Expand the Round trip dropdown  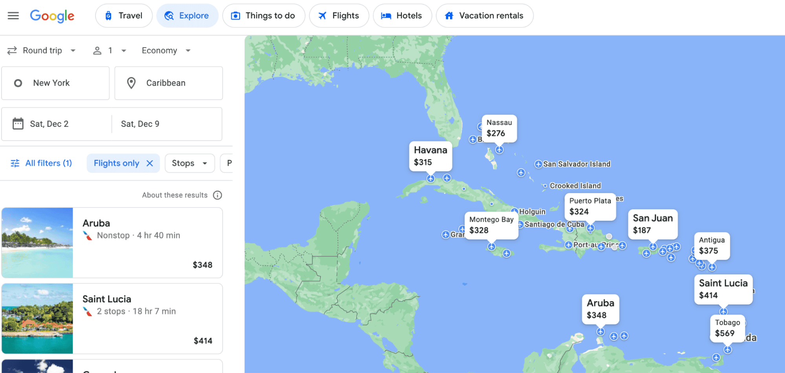[x=42, y=51]
